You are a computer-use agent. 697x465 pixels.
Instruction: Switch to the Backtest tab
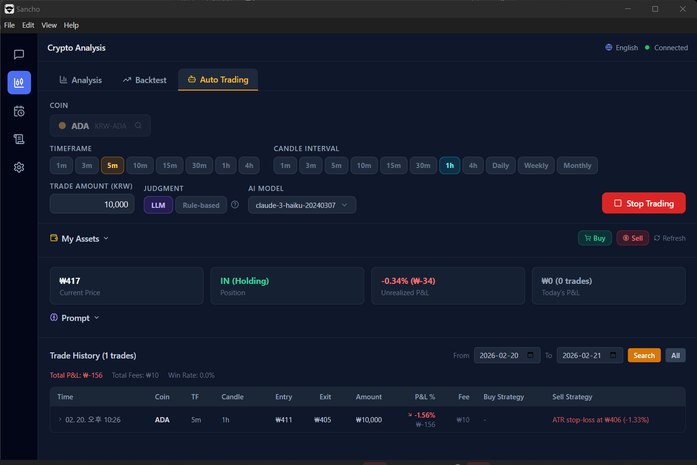[144, 80]
